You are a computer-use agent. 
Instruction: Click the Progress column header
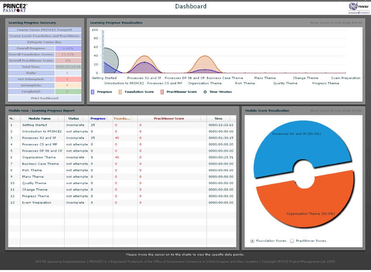(x=98, y=118)
